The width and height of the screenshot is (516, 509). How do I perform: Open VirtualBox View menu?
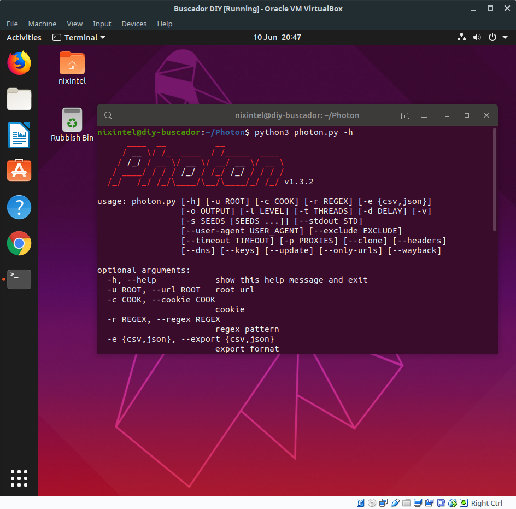coord(75,24)
